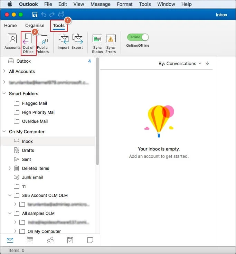Viewport: 236px width, 254px height.
Task: Expand the blurred account below All Accounts
Action: (x=4, y=82)
